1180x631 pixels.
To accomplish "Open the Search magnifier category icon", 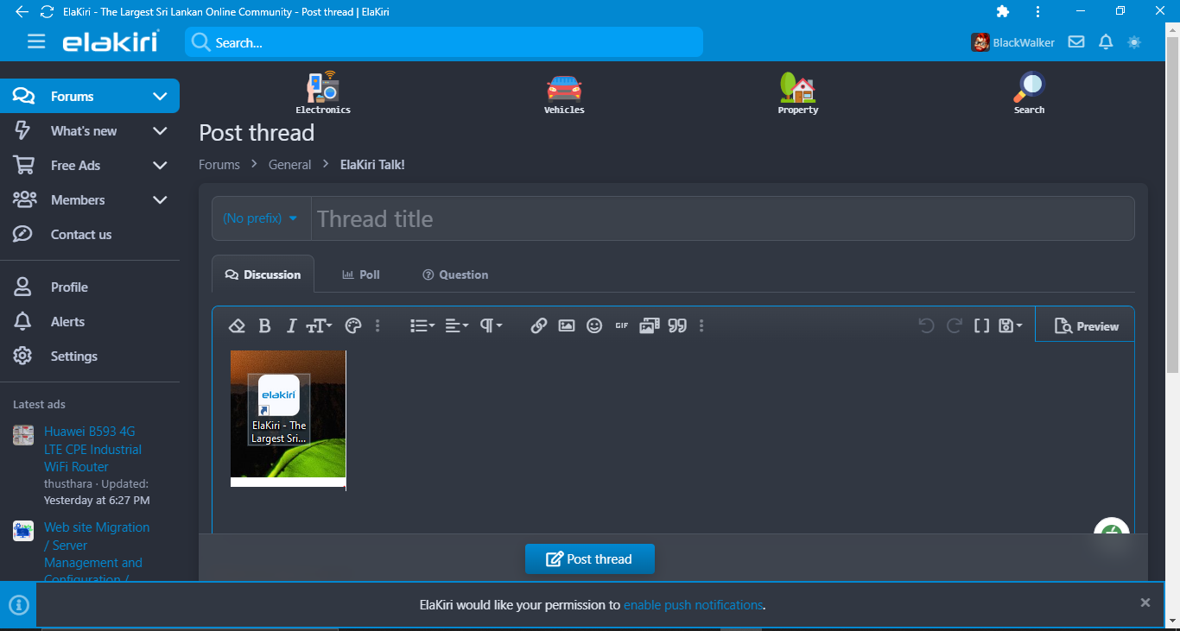I will pos(1030,93).
